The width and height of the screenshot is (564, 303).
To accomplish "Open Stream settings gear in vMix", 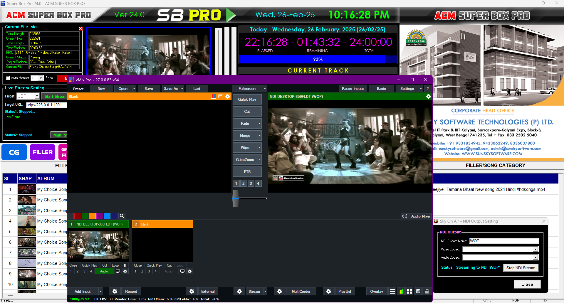I will [239, 292].
